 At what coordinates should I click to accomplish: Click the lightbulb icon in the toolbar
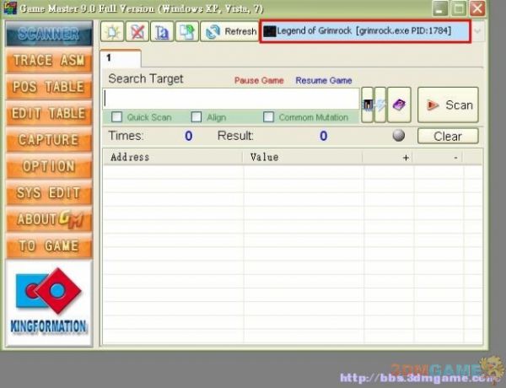point(113,32)
